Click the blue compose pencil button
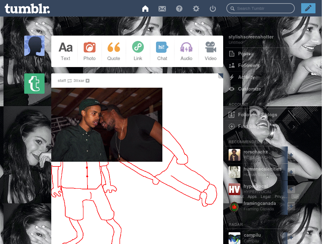 click(x=308, y=8)
